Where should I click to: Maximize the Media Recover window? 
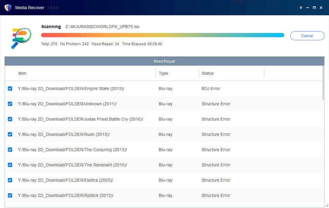pos(314,8)
